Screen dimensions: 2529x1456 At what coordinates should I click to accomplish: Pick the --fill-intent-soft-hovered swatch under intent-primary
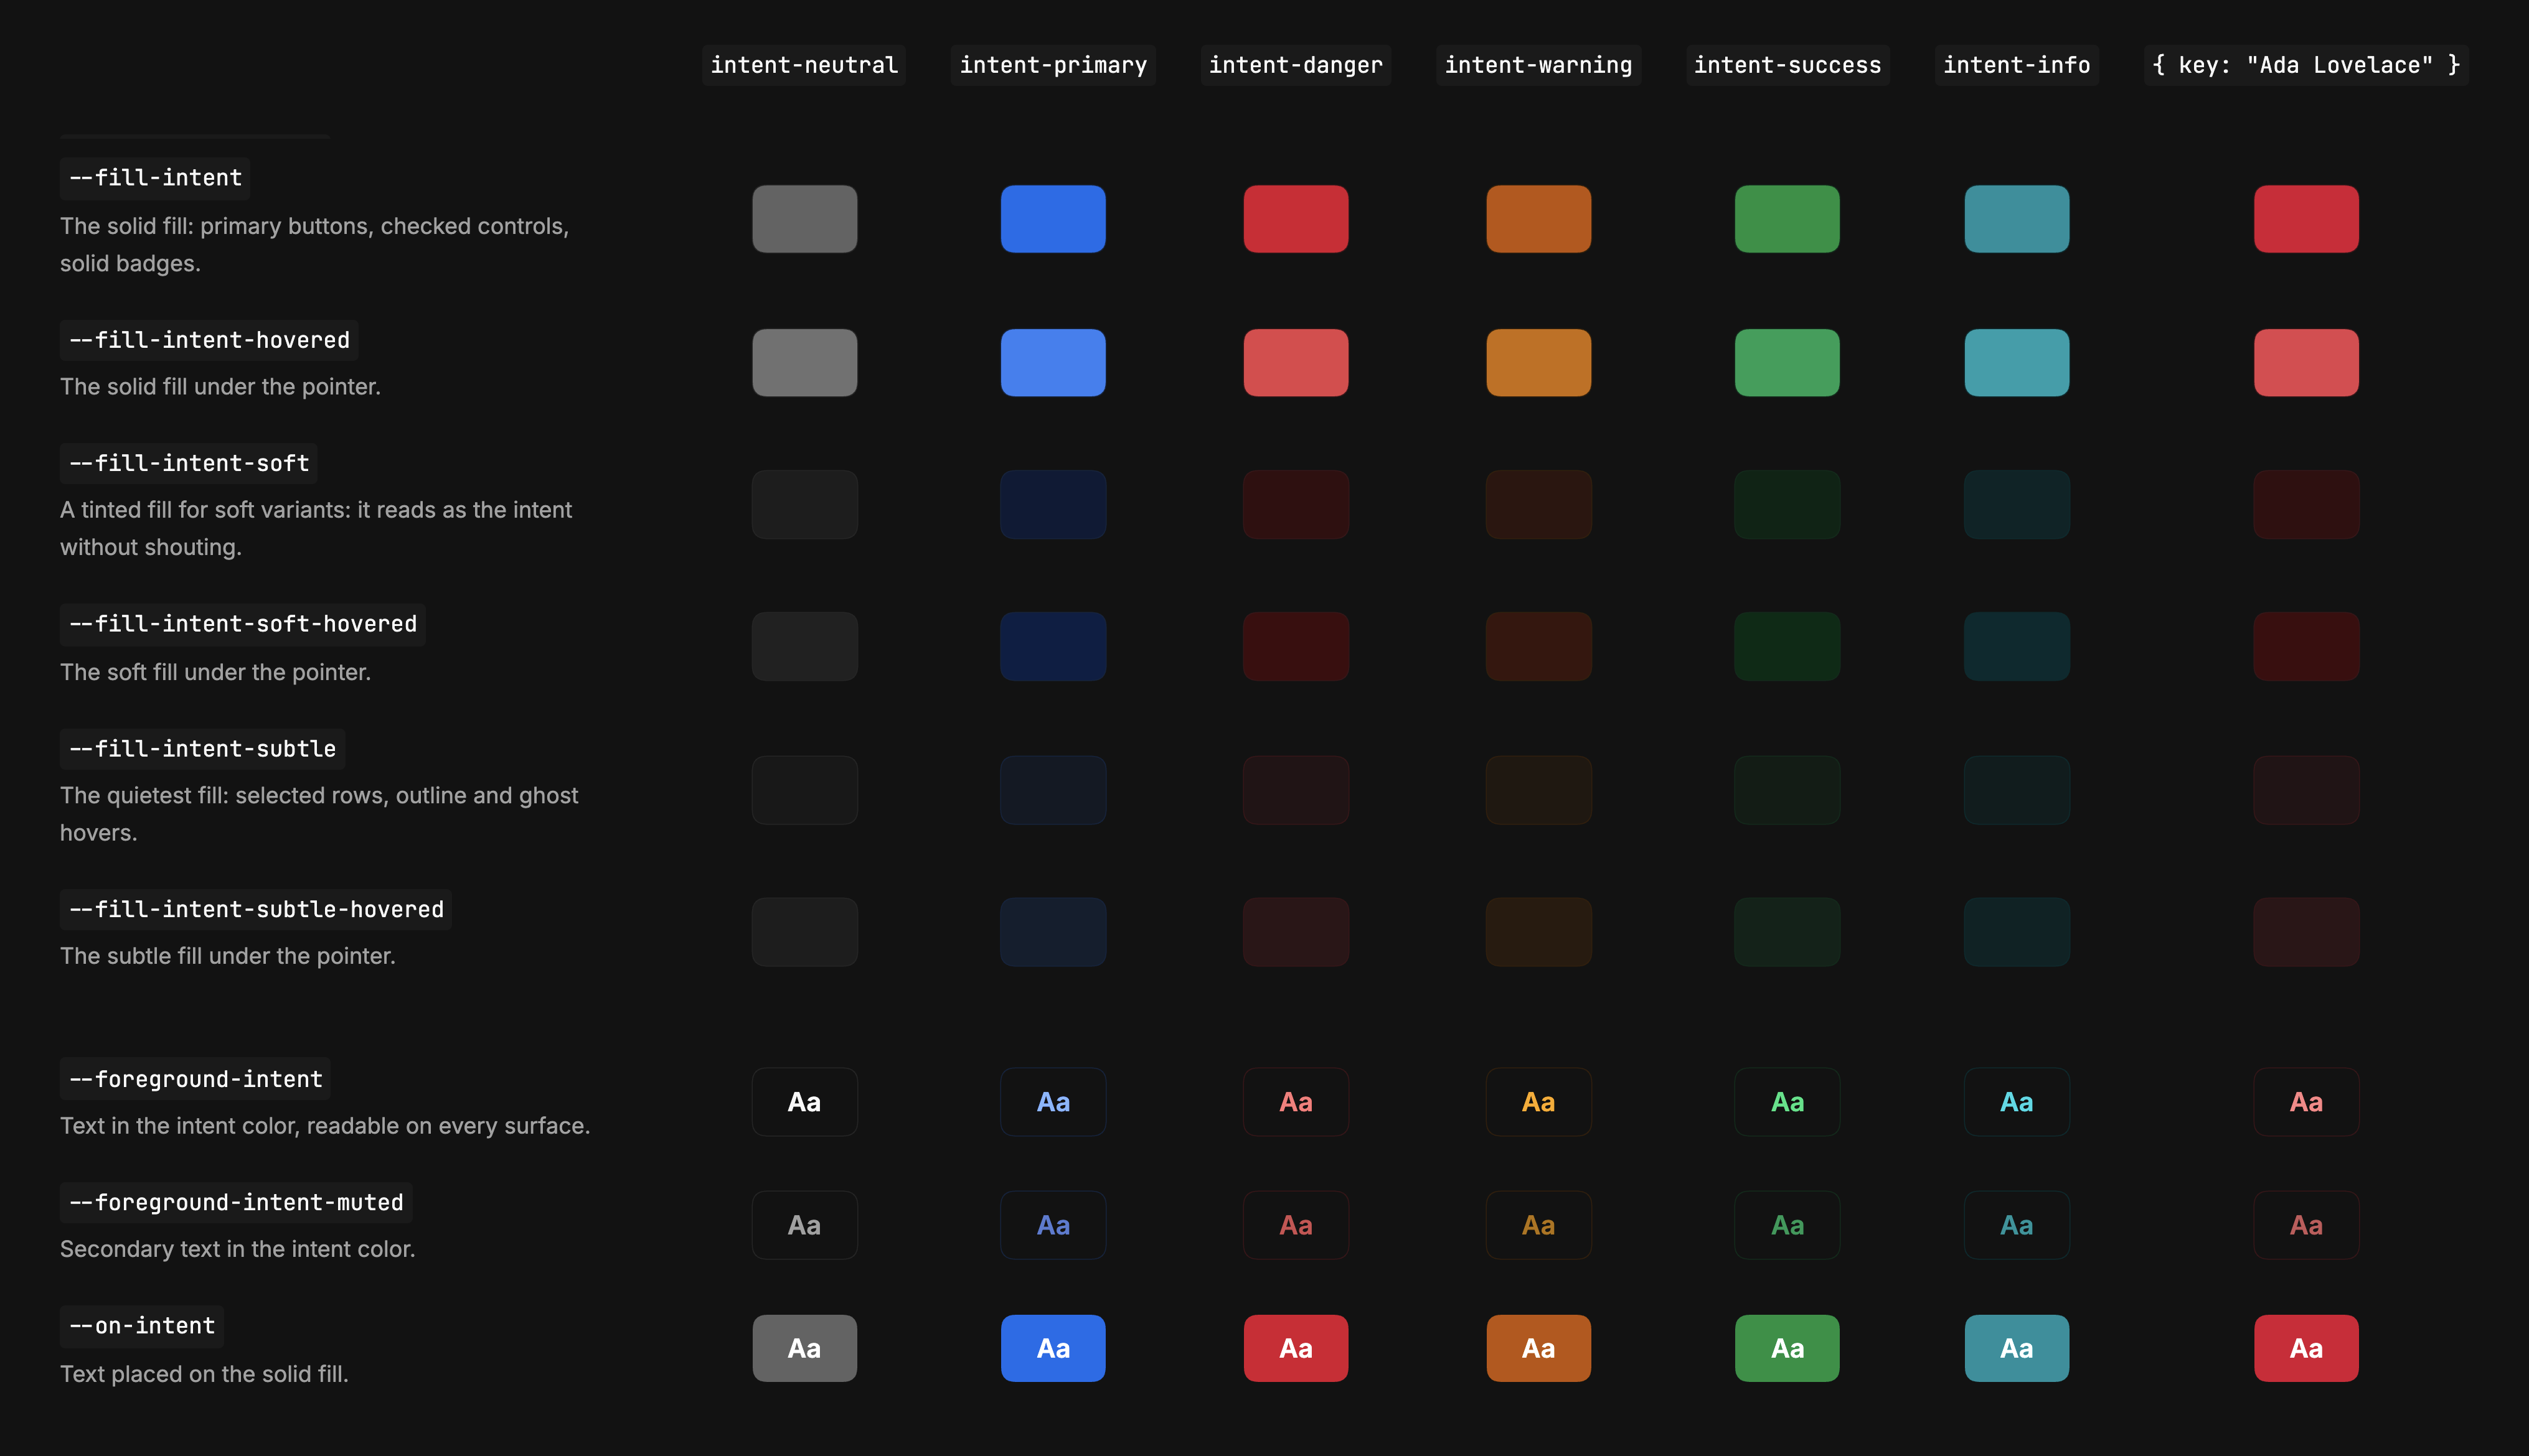tap(1053, 647)
